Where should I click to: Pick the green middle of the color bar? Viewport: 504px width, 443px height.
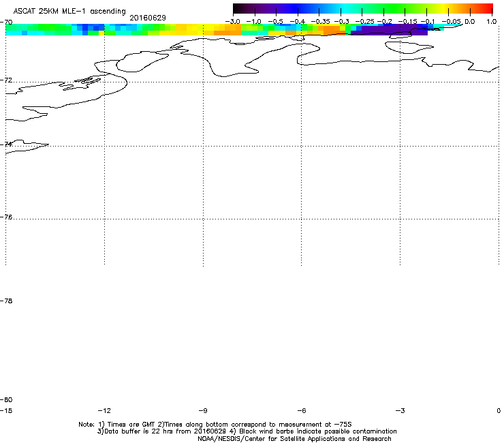click(389, 9)
